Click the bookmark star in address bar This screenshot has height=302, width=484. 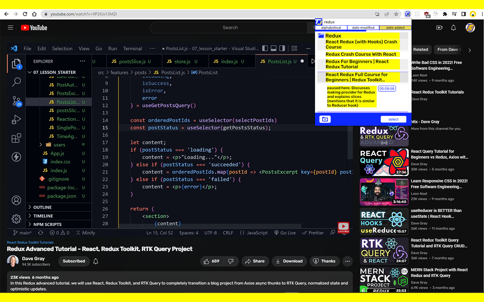click(396, 14)
